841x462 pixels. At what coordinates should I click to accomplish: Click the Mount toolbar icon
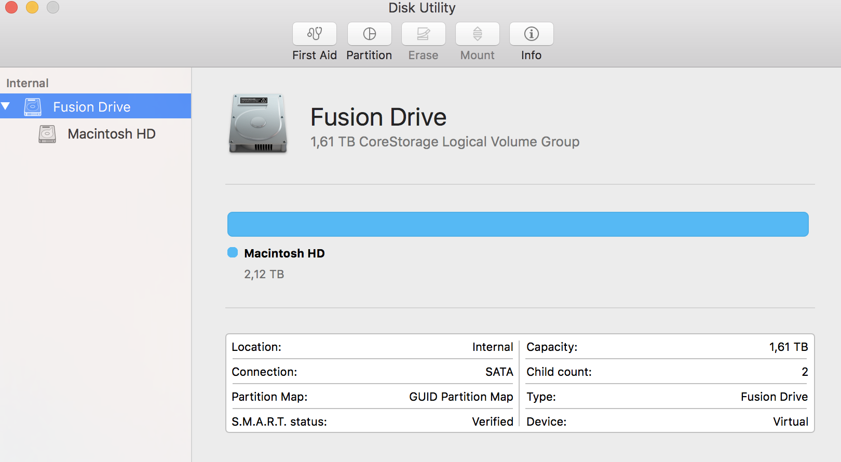[x=478, y=34]
